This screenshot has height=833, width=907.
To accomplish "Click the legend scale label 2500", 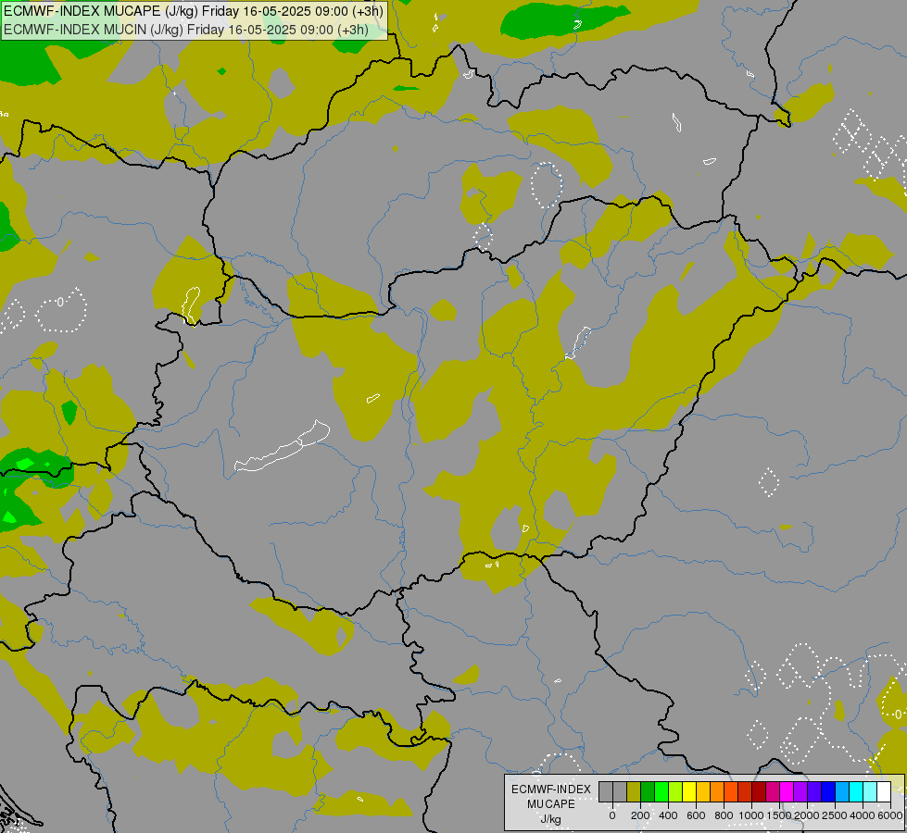I will (x=835, y=815).
